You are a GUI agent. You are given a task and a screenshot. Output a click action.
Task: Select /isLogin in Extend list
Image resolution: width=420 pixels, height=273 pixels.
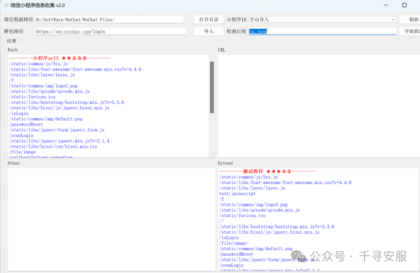229,238
